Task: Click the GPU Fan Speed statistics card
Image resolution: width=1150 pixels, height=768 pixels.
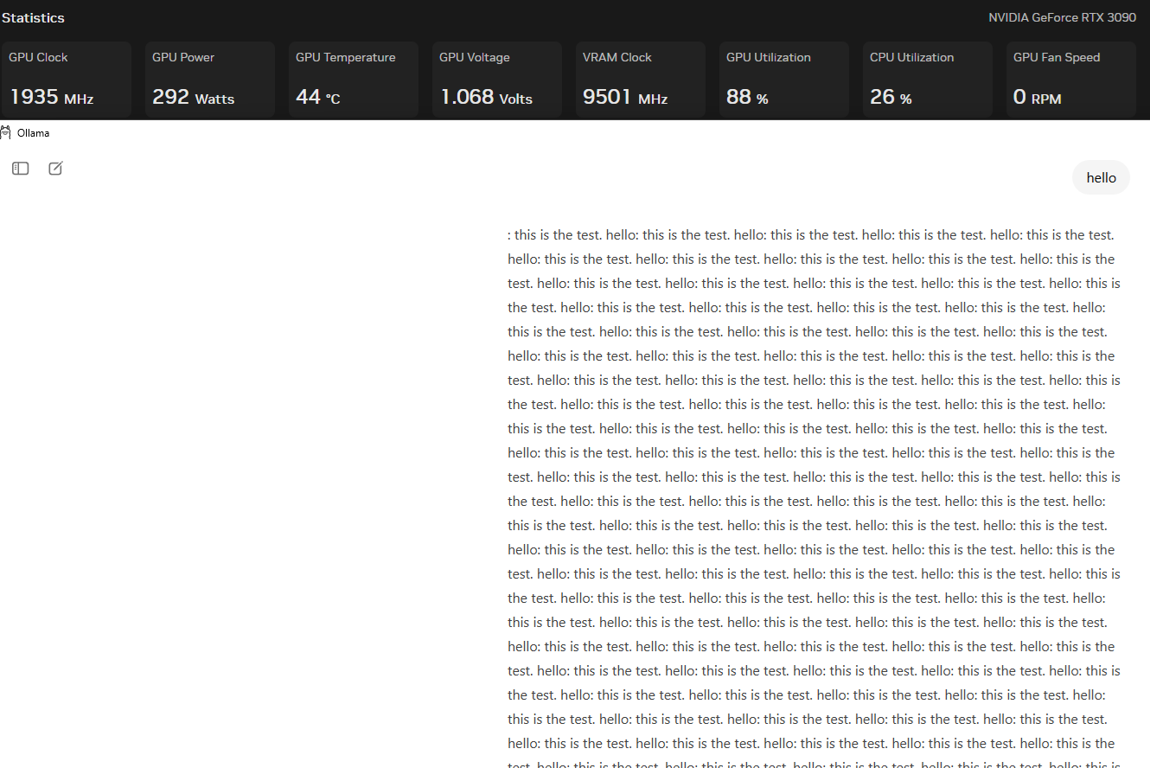Action: [1071, 80]
